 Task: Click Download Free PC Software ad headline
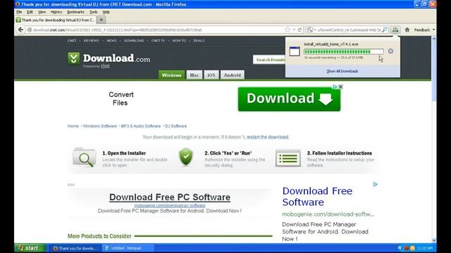[170, 197]
